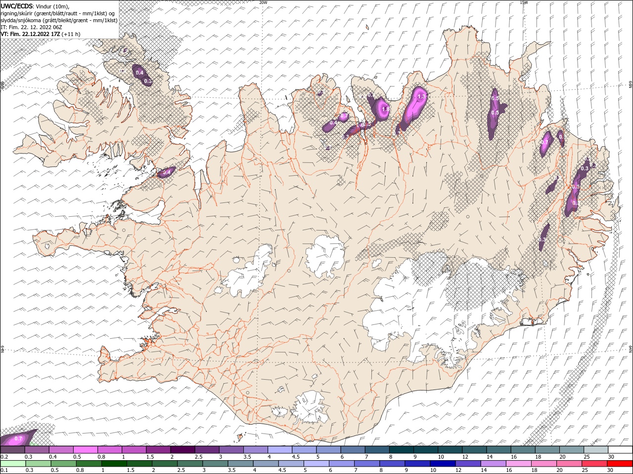Click the 30 label under the rain legend
The image size is (633, 474).
tap(611, 471)
